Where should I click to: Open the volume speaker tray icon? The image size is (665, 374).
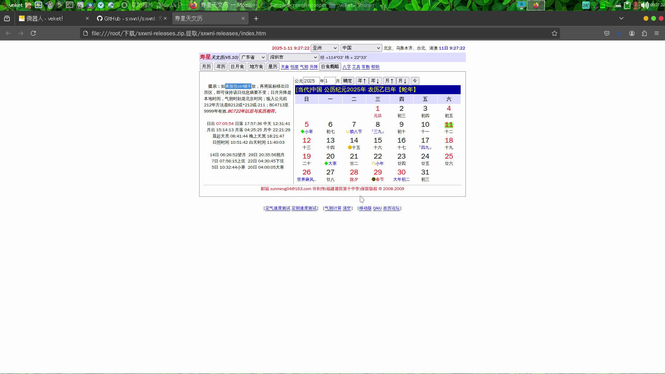pos(645,5)
